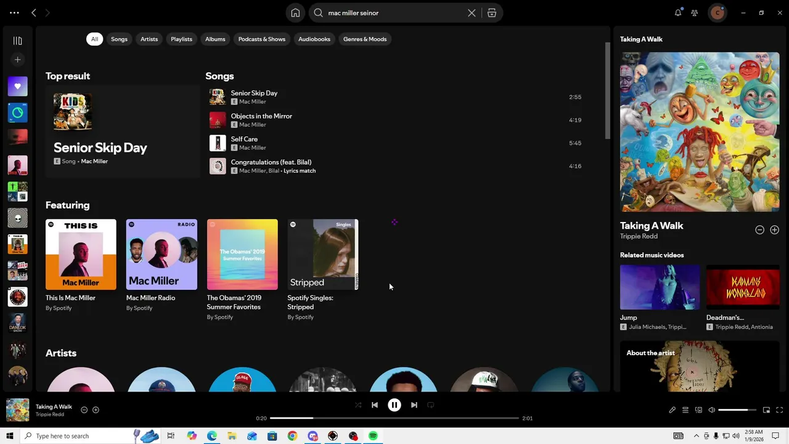
Task: Add current track via now-playing bar plus
Action: 96,410
